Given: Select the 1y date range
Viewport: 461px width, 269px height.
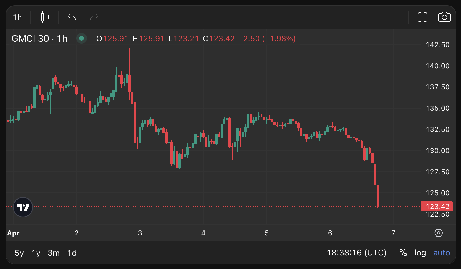Looking at the screenshot, I should (36, 253).
